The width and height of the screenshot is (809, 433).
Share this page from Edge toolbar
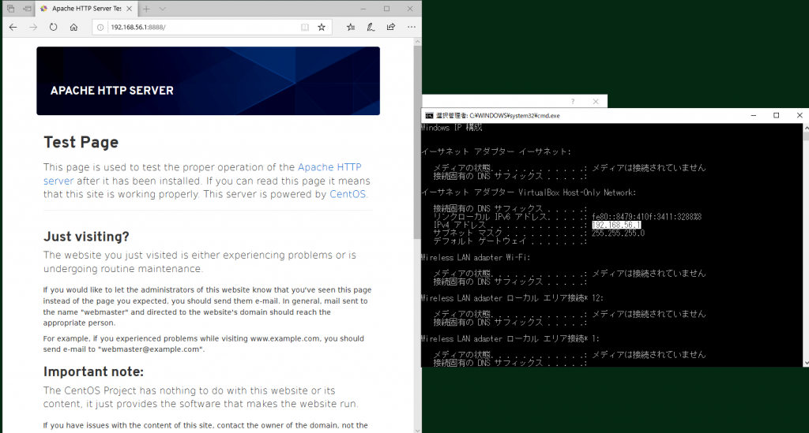point(390,28)
